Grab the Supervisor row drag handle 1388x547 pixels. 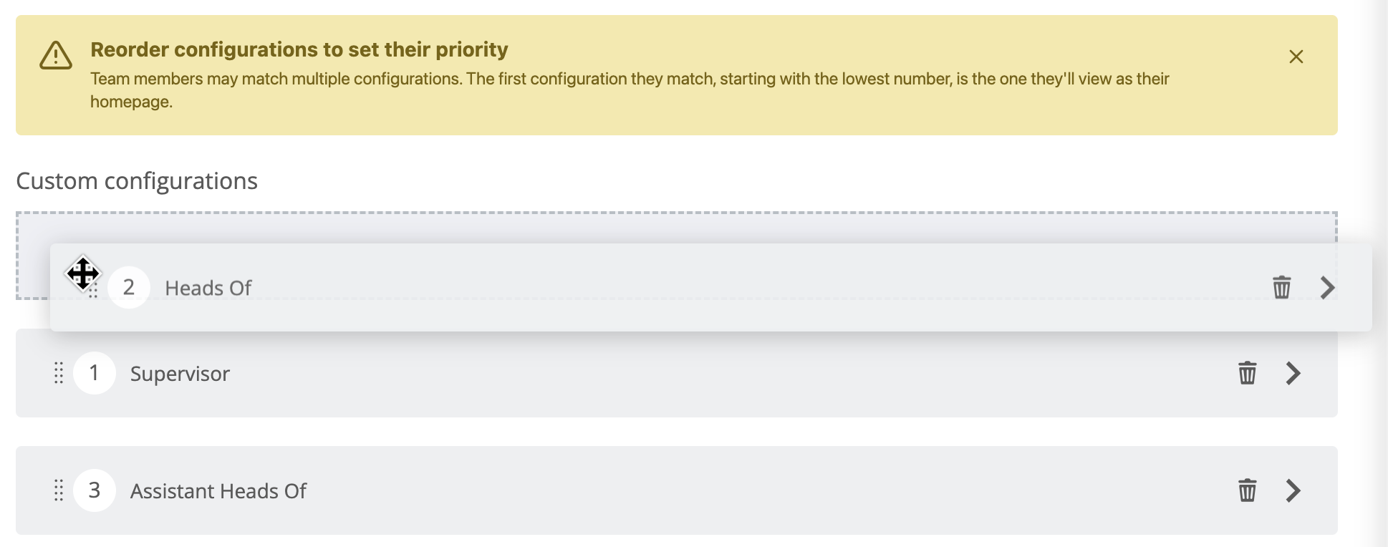pyautogui.click(x=59, y=373)
